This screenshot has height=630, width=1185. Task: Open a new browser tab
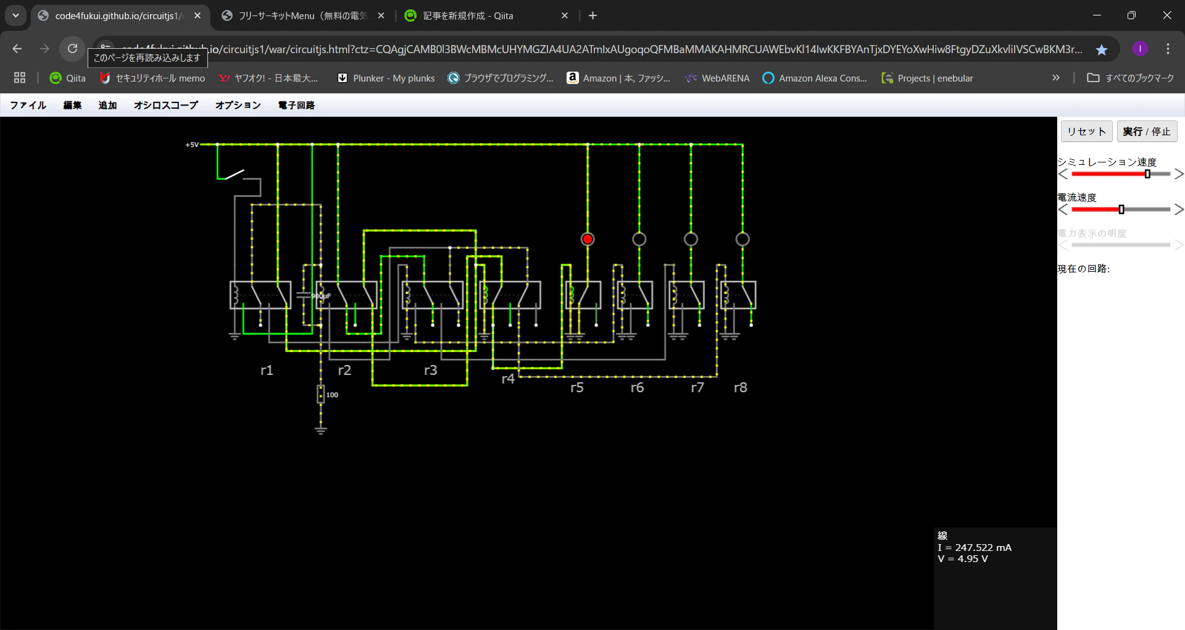coord(592,15)
